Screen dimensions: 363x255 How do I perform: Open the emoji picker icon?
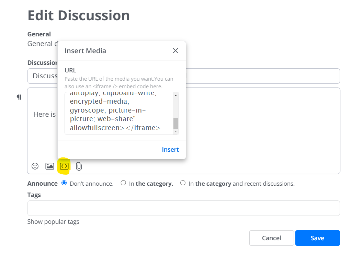[x=35, y=166]
